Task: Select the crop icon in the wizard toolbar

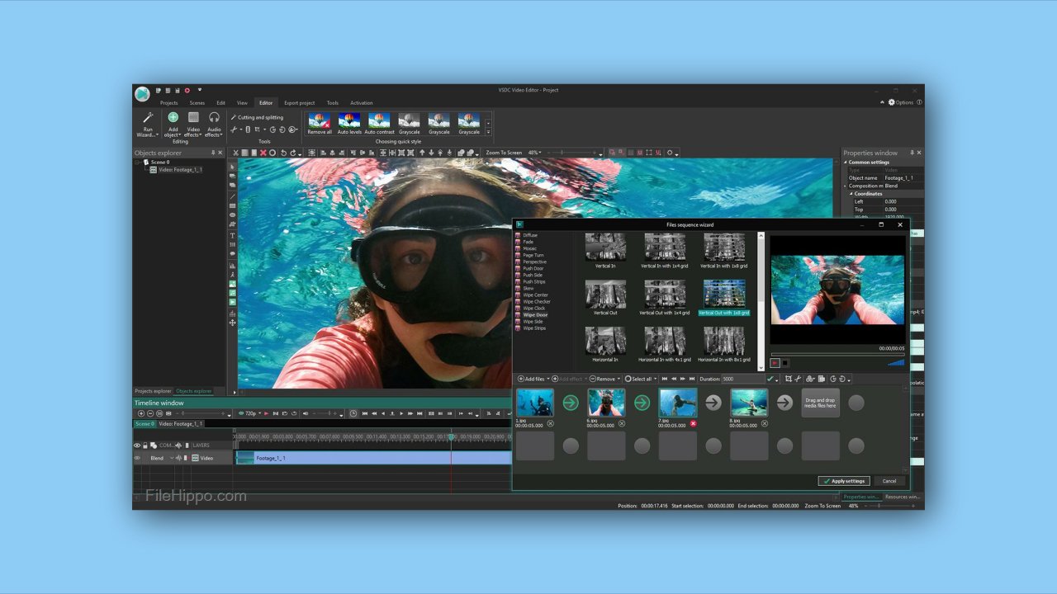Action: [789, 379]
